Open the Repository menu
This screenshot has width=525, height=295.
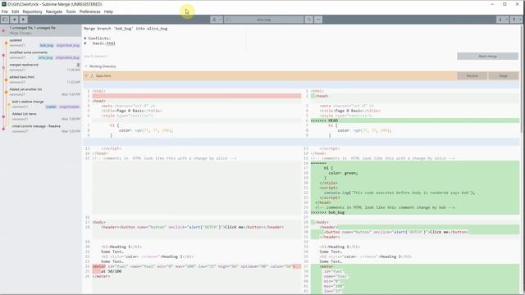point(33,11)
